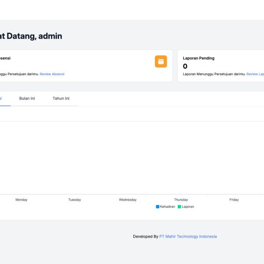The width and height of the screenshot is (264, 264).
Task: Toggle the Kehadiran series via legend text
Action: pos(167,206)
